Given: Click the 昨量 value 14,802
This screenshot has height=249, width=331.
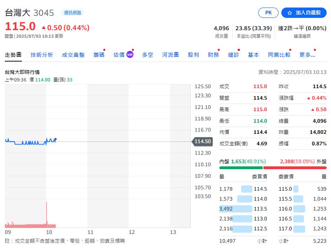Looking at the screenshot, I should coord(318,132).
